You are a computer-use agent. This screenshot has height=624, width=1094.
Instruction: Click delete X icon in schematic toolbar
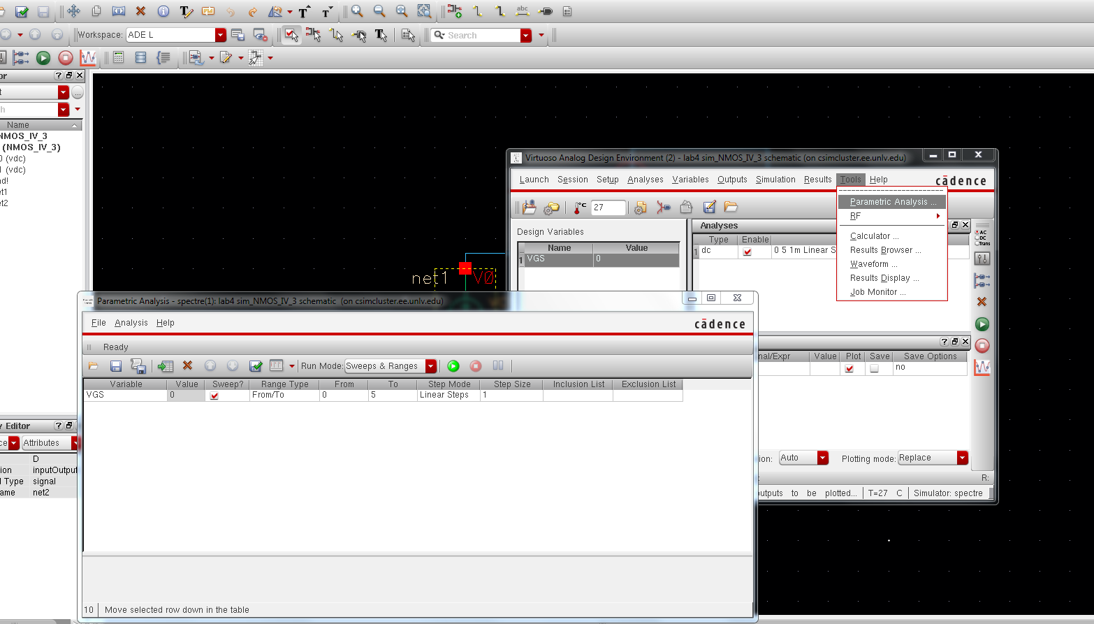[140, 11]
